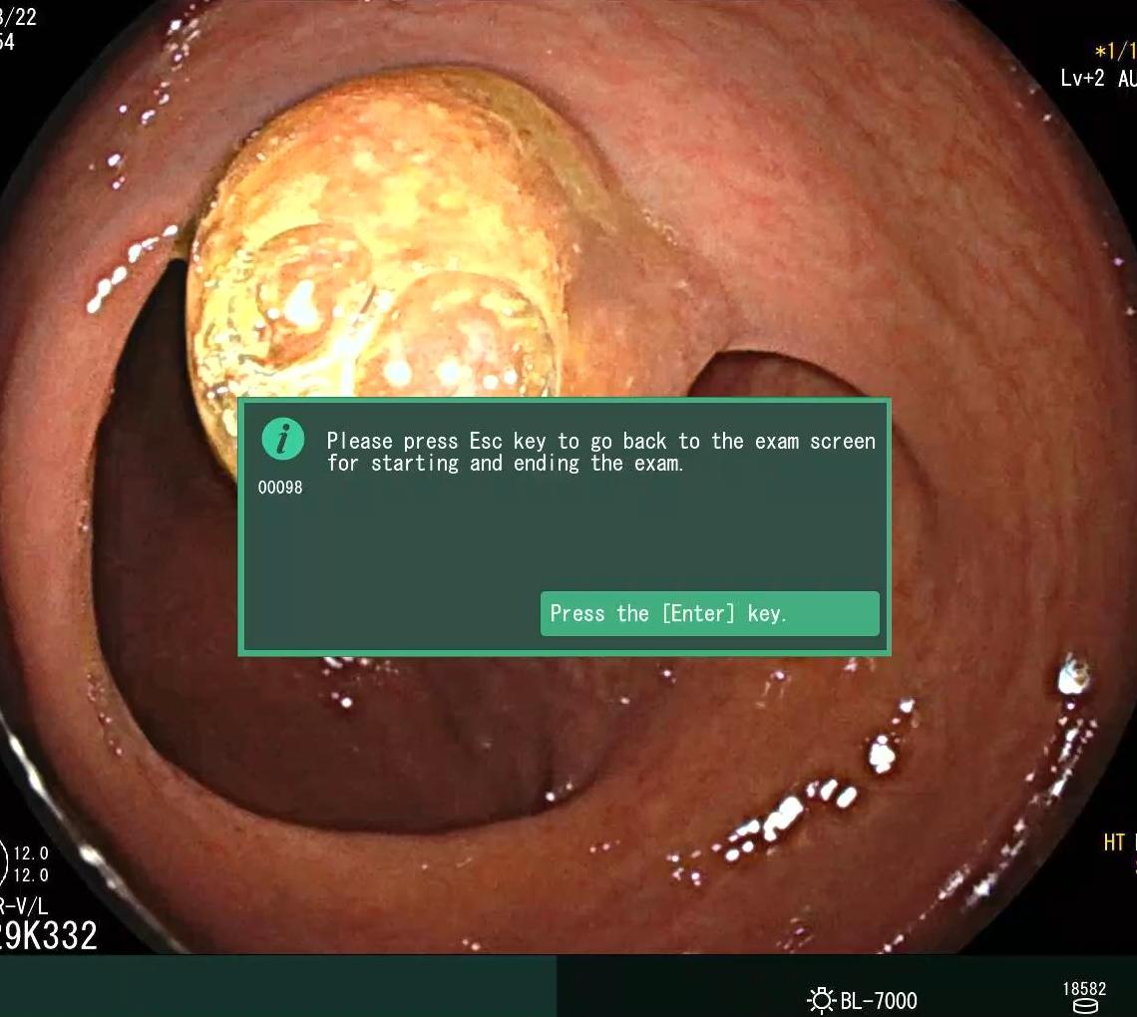Viewport: 1137px width, 1017px height.
Task: Click the yellow HT indicator
Action: pyautogui.click(x=1114, y=843)
